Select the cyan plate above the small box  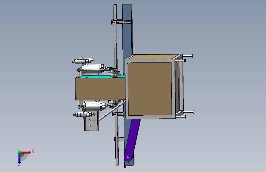(102, 77)
